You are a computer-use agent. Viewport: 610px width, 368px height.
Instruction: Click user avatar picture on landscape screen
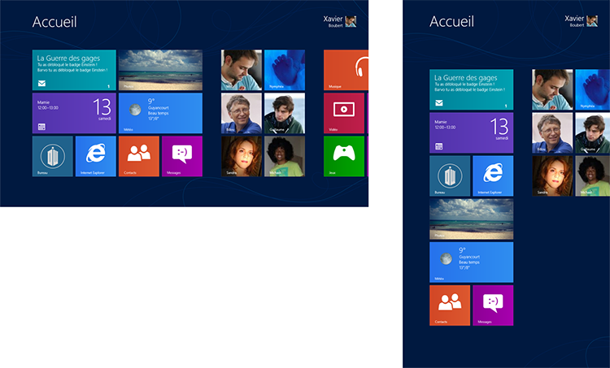[351, 21]
